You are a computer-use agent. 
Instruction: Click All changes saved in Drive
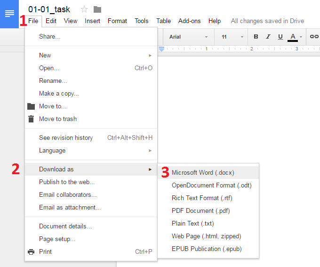pos(267,21)
